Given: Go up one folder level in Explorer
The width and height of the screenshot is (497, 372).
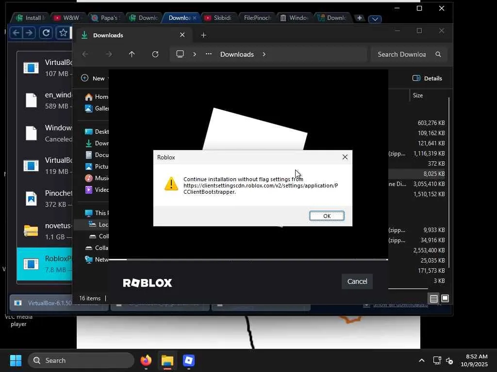Looking at the screenshot, I should tap(132, 54).
